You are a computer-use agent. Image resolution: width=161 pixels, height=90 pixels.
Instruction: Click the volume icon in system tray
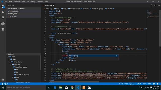[x=148, y=88]
